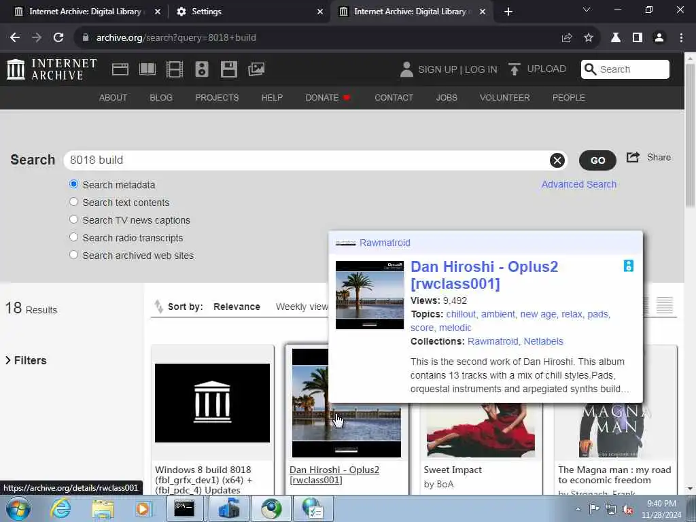Select Search metadata radio button
Screen dimensions: 696x522
pos(73,184)
